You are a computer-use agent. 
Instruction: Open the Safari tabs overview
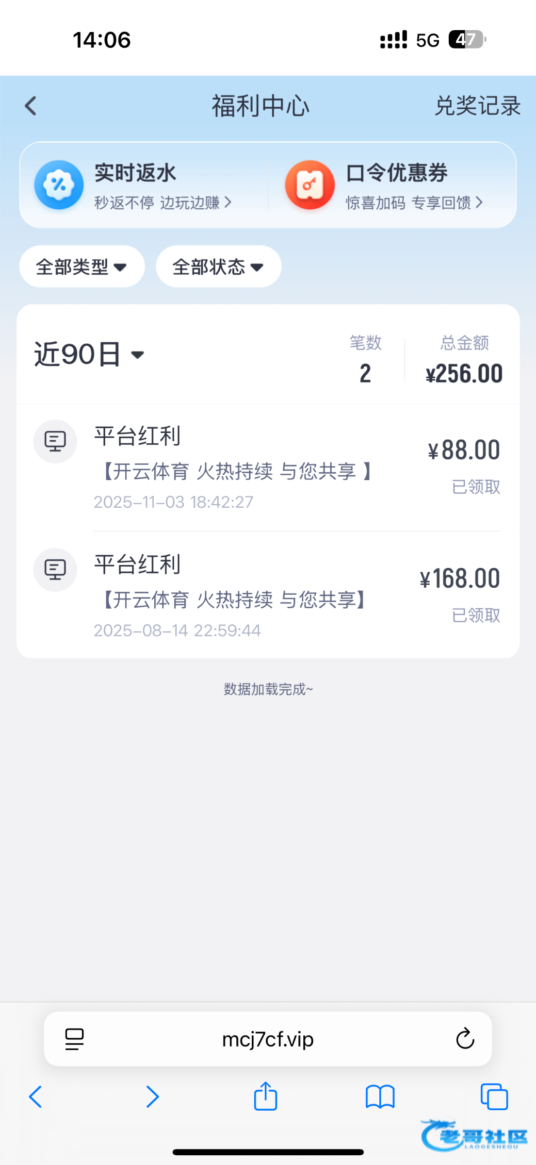[494, 1097]
